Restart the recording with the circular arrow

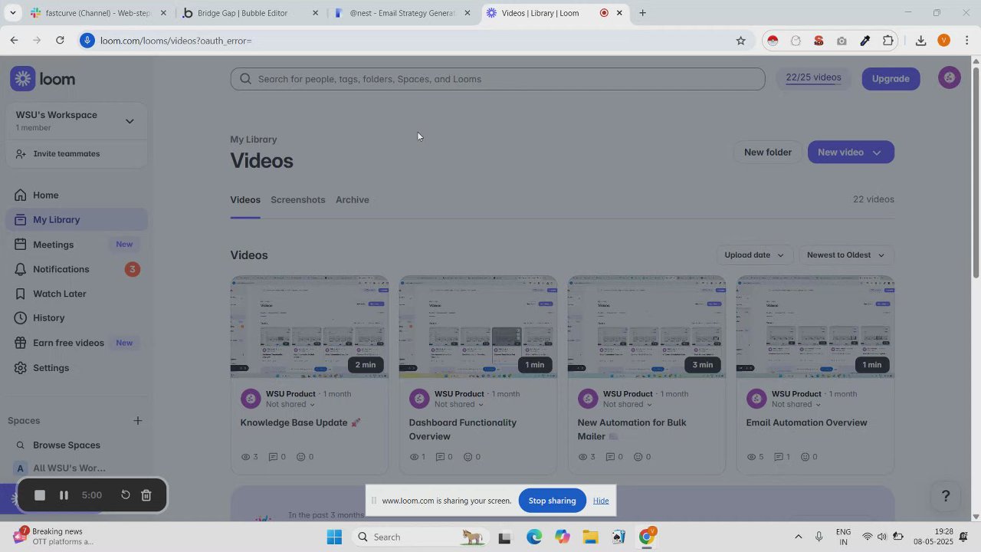126,495
